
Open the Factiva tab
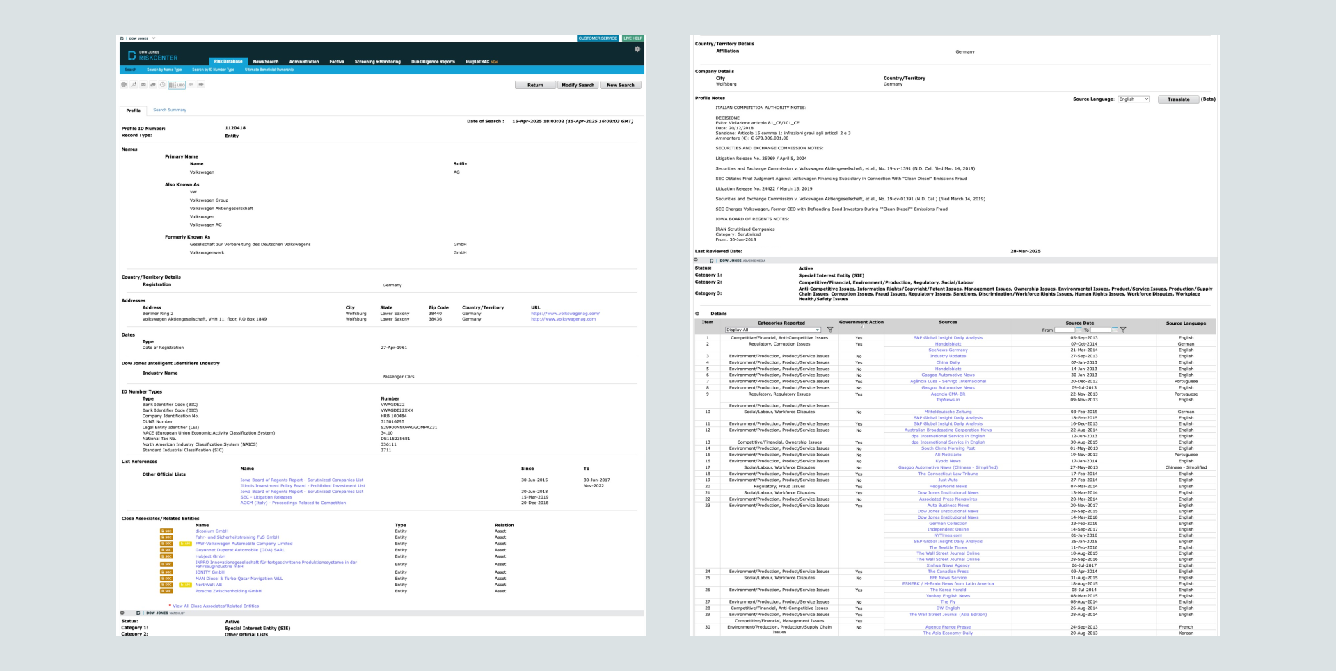[x=337, y=62]
